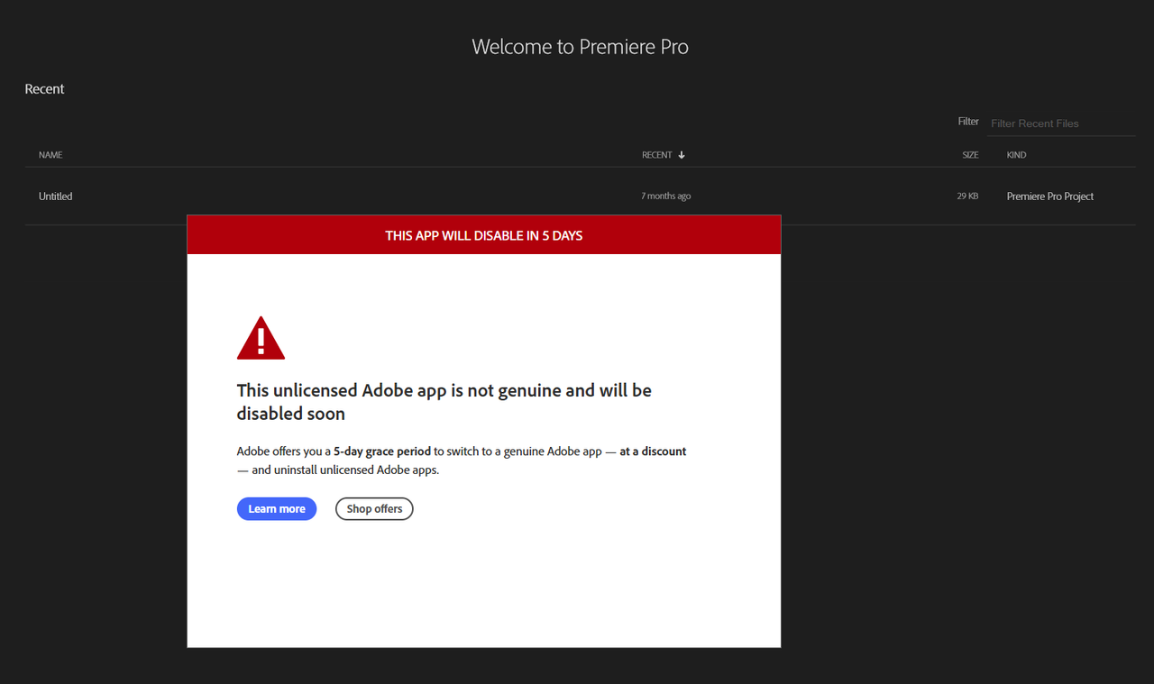This screenshot has width=1154, height=684.
Task: Select the Recent section heading
Action: click(44, 88)
